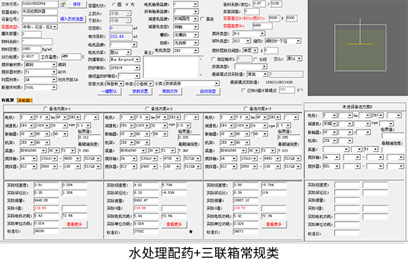Check the 备选方案A-3 checkbox
The image size is (408, 265).
[246, 109]
